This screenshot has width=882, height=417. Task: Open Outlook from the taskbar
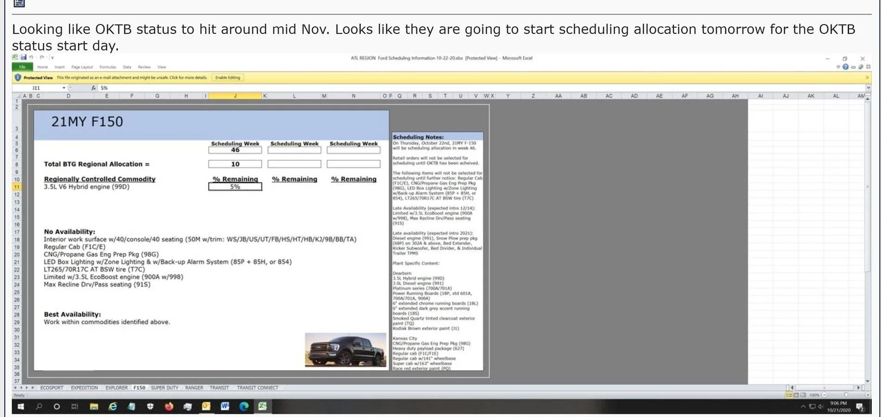click(206, 407)
